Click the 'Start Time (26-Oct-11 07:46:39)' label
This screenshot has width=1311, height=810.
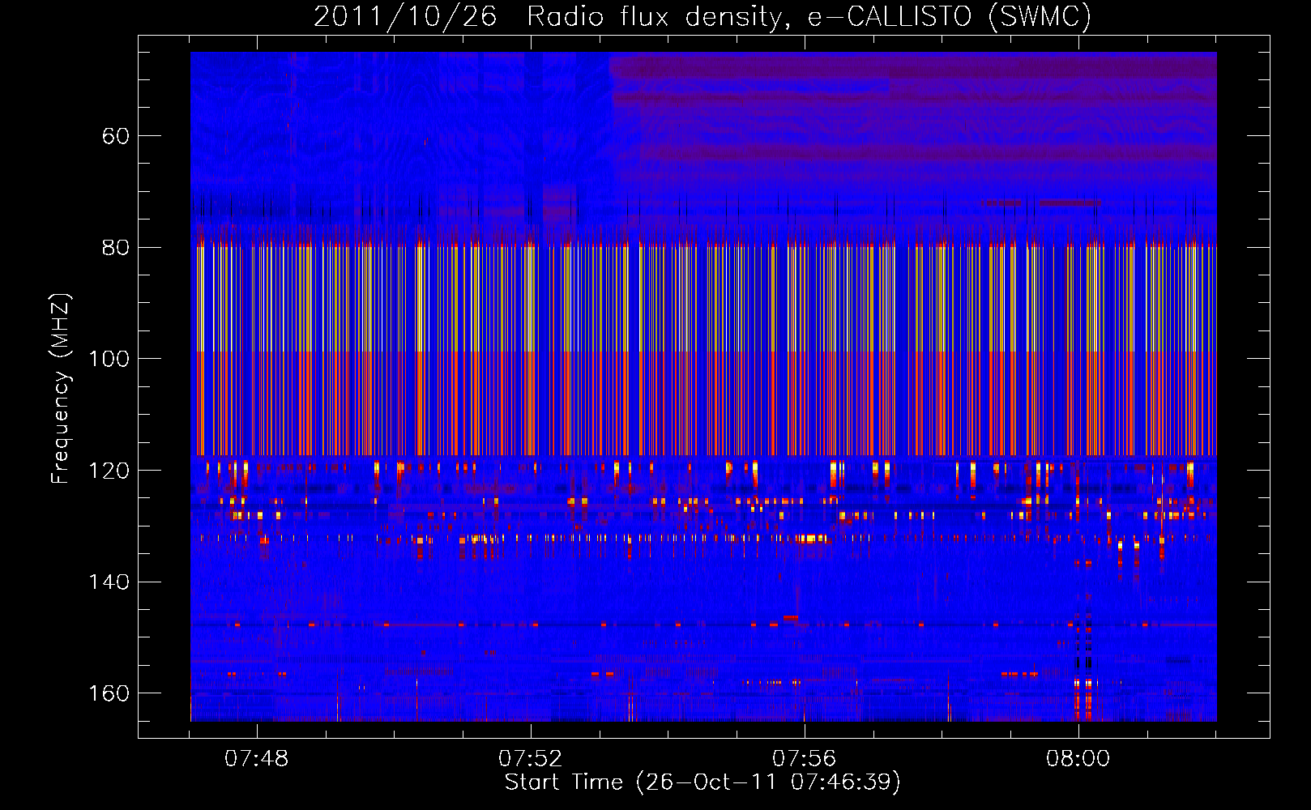(x=702, y=782)
